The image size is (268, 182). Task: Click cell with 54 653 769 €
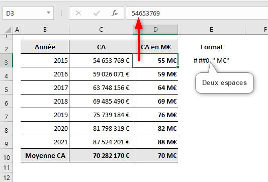101,60
